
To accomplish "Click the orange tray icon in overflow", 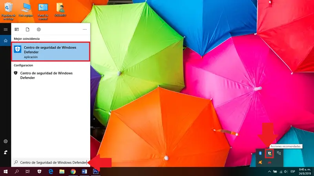I will pyautogui.click(x=260, y=162).
